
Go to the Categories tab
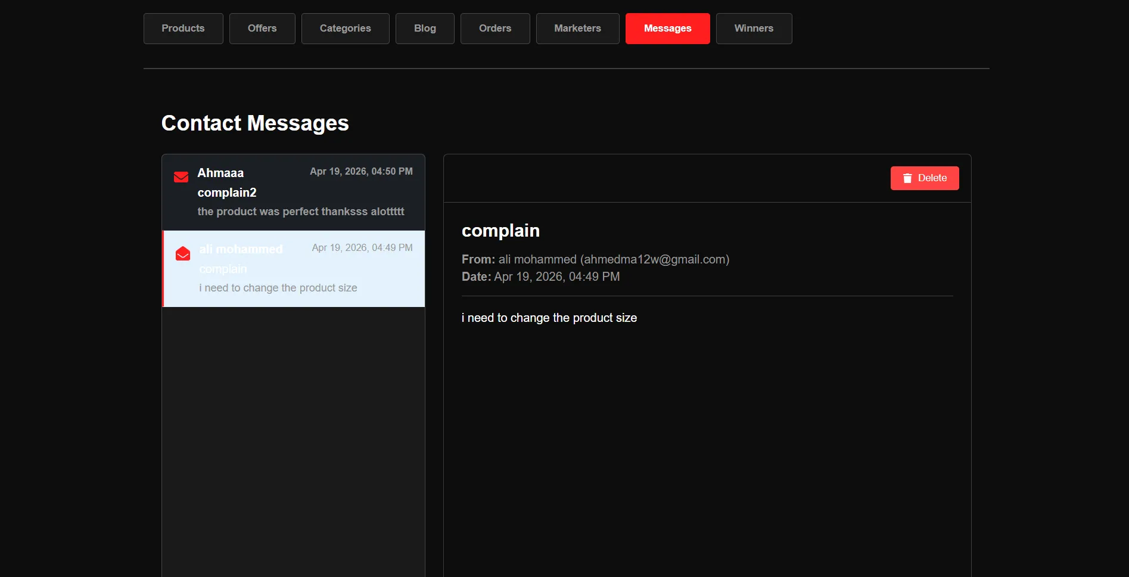345,29
